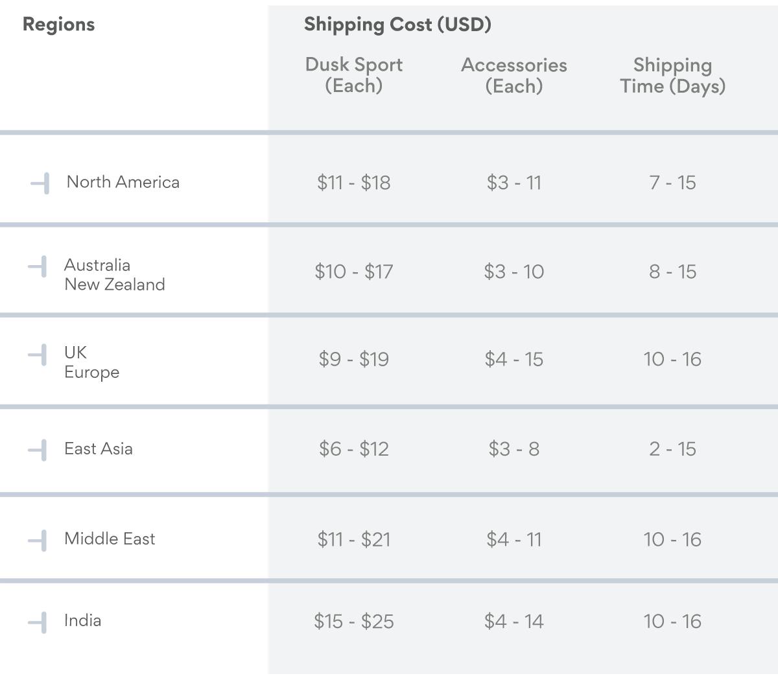Select the North America region label
This screenshot has width=778, height=689.
pos(123,182)
